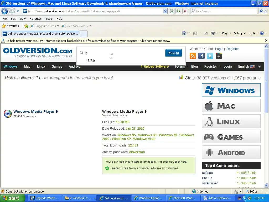269x202 pixels.
Task: Open the Safety dropdown menu
Action: point(240,33)
